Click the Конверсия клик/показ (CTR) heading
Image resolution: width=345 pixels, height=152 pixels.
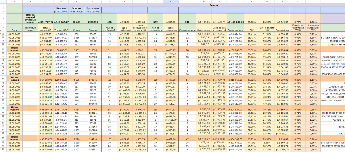tap(298, 28)
